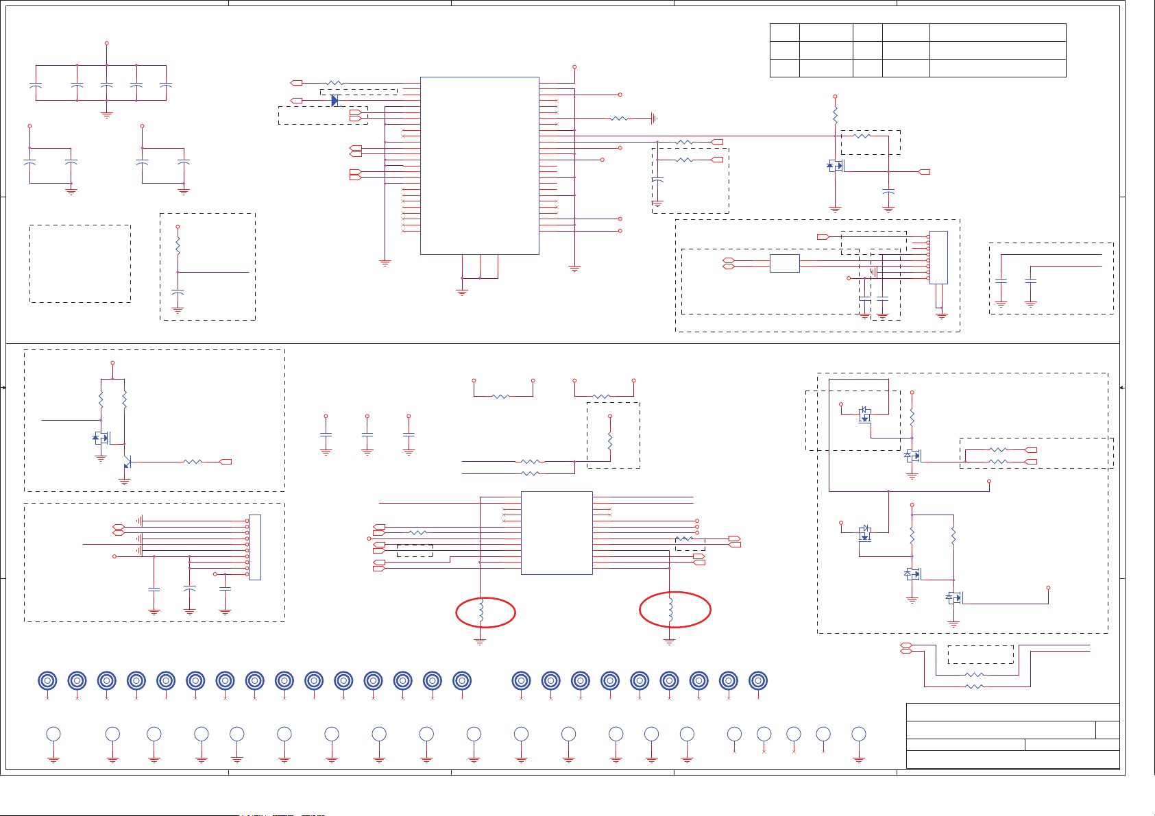Select the tall multi-pin connector on the right
Screen dimensions: 1155x816
[x=938, y=258]
